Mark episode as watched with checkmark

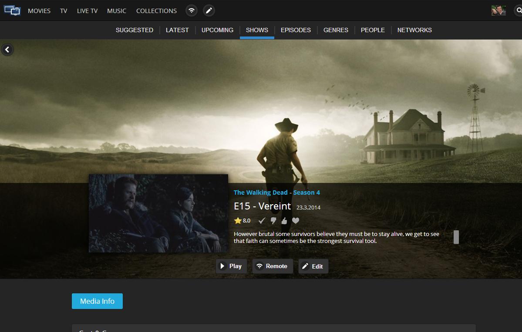click(262, 220)
